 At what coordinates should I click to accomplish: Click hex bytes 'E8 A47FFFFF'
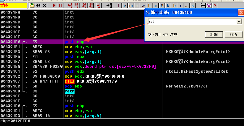pos(46,81)
